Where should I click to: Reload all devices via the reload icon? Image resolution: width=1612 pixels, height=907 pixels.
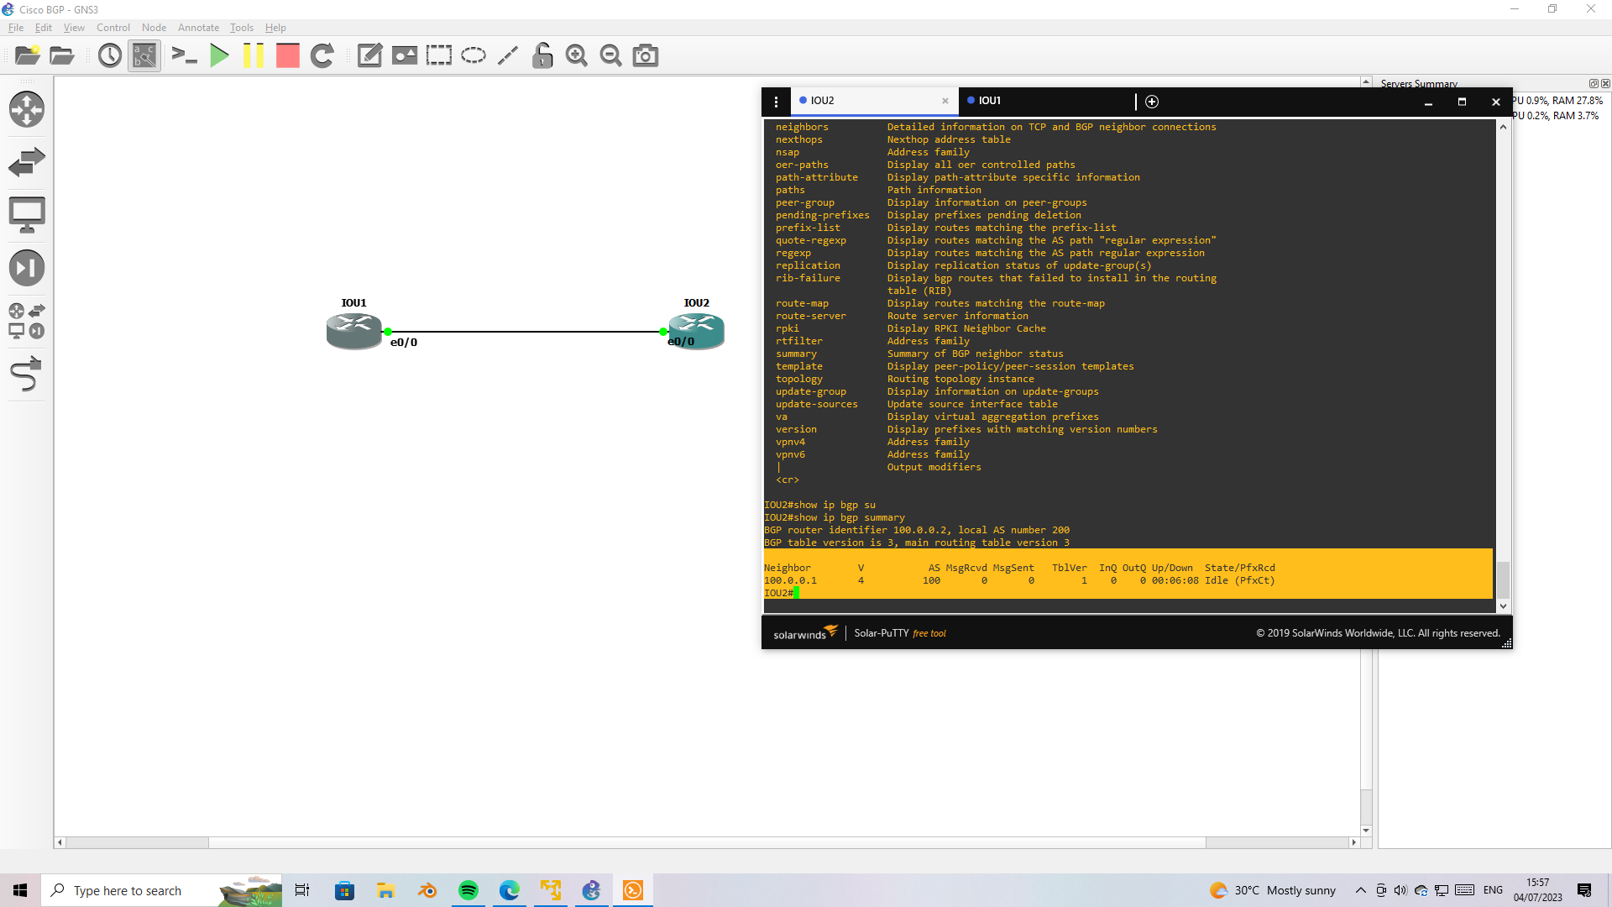(x=322, y=55)
